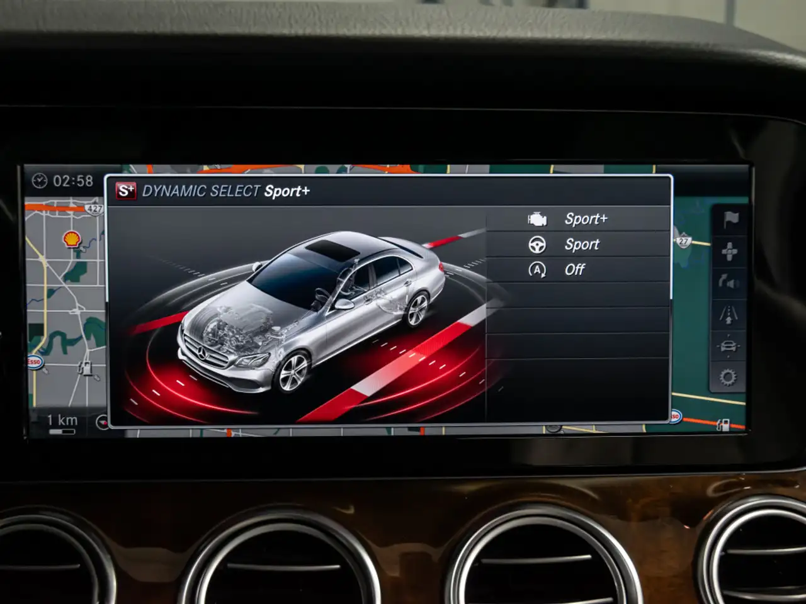
Task: Click the engine icon beside Sport+
Action: point(536,219)
